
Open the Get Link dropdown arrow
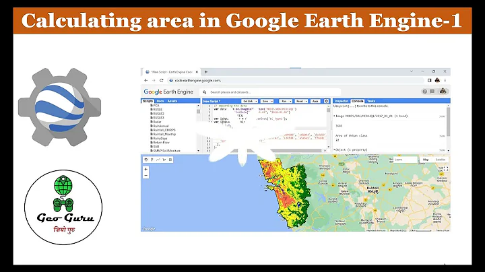pos(256,101)
